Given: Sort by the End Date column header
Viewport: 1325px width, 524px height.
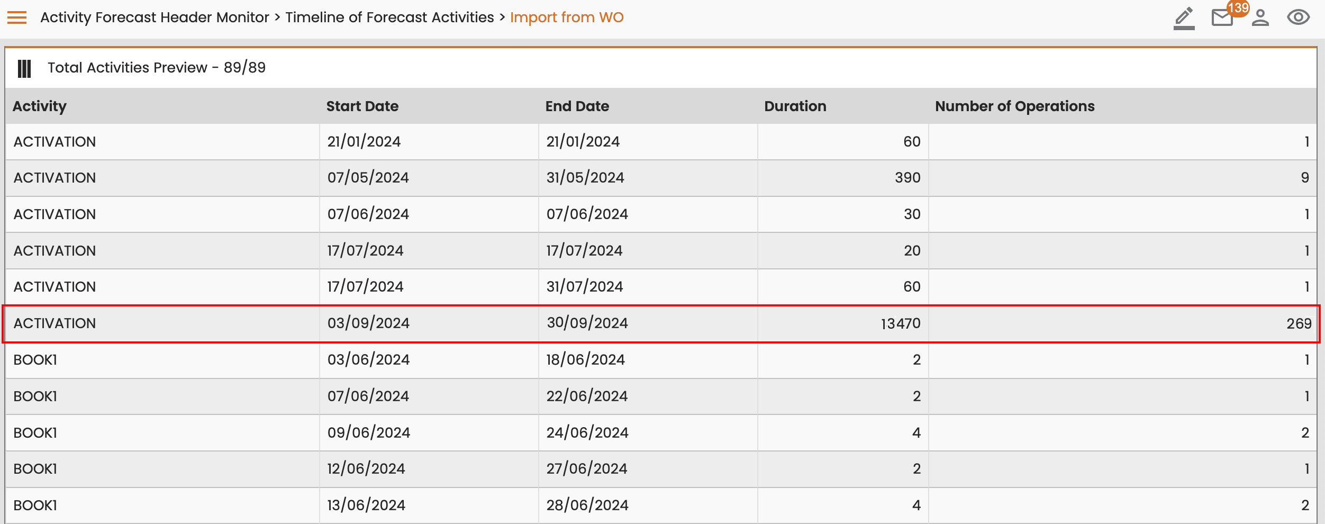Looking at the screenshot, I should pos(577,106).
